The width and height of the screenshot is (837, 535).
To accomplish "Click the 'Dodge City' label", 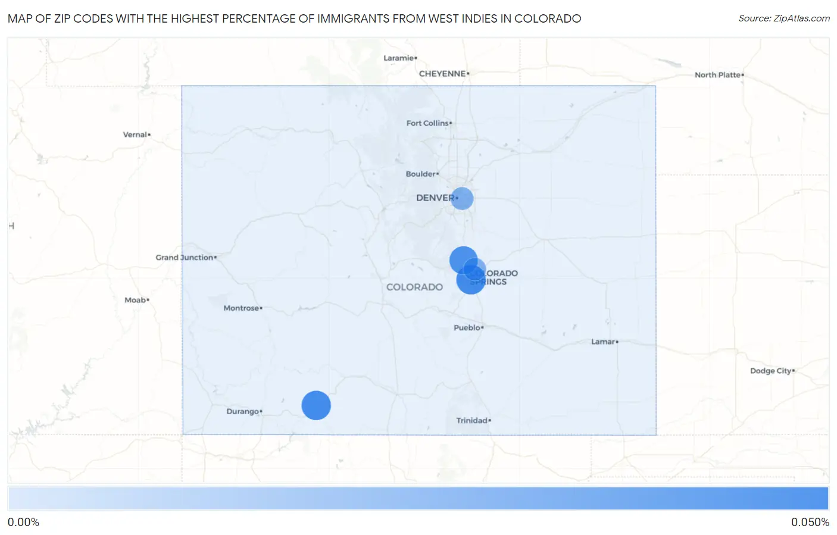I will pyautogui.click(x=771, y=371).
